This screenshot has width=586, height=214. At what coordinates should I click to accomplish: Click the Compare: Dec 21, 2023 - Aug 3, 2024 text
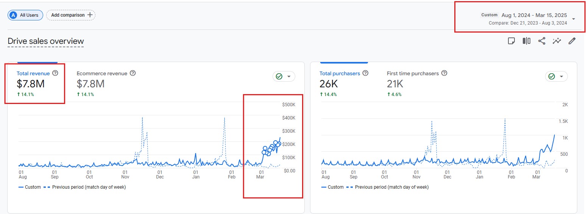pos(528,23)
